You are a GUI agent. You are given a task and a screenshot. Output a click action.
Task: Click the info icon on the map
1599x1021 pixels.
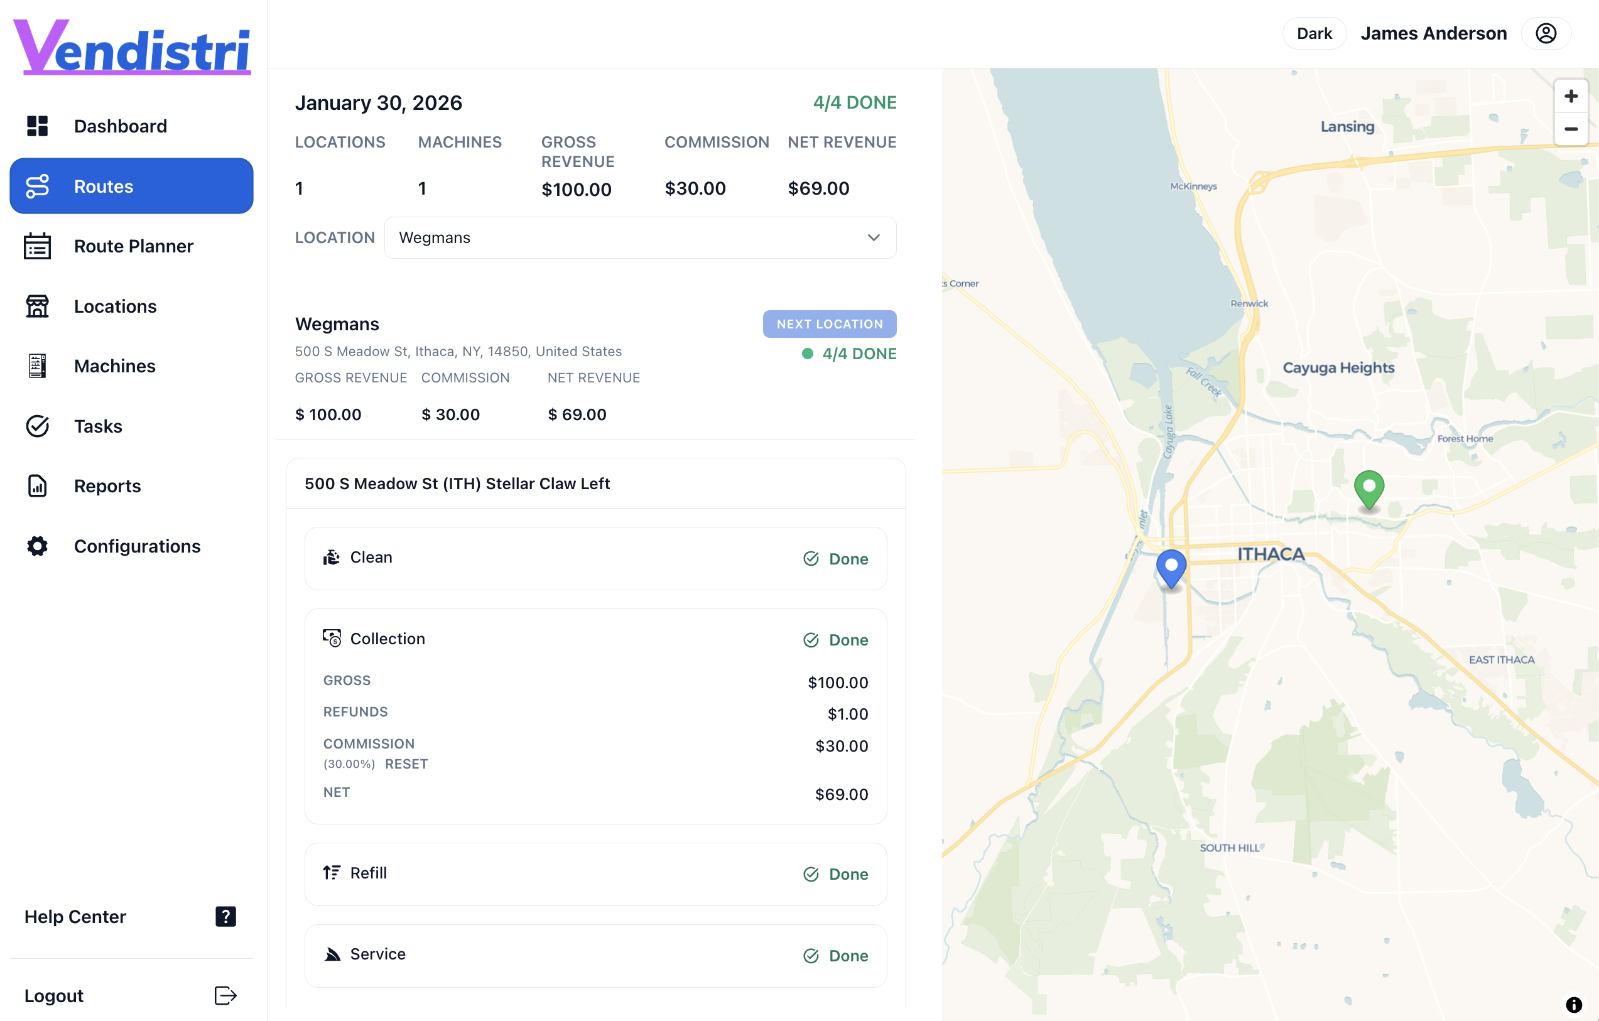(x=1575, y=1005)
